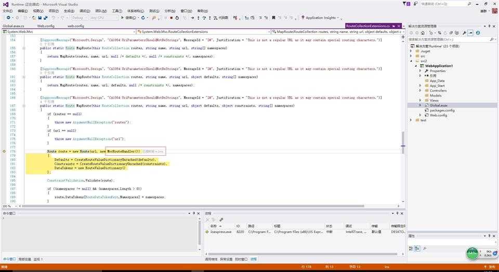Click the Step Into arrow icon
499x272 pixels.
[x=198, y=18]
